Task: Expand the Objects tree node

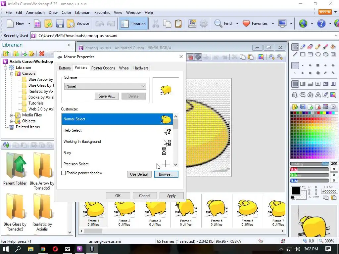Action: pyautogui.click(x=12, y=121)
